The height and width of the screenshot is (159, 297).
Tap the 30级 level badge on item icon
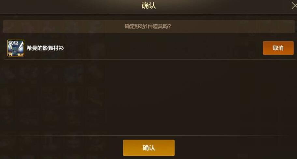[13, 43]
